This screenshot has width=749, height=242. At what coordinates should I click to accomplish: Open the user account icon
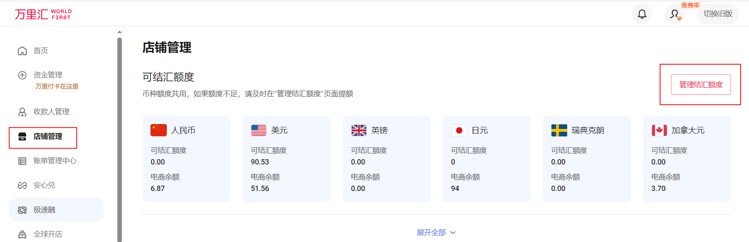coord(675,14)
